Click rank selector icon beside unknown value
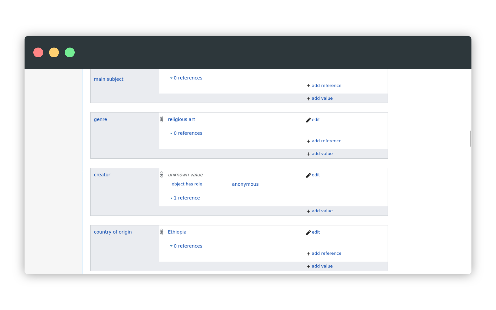The height and width of the screenshot is (310, 496). click(162, 175)
